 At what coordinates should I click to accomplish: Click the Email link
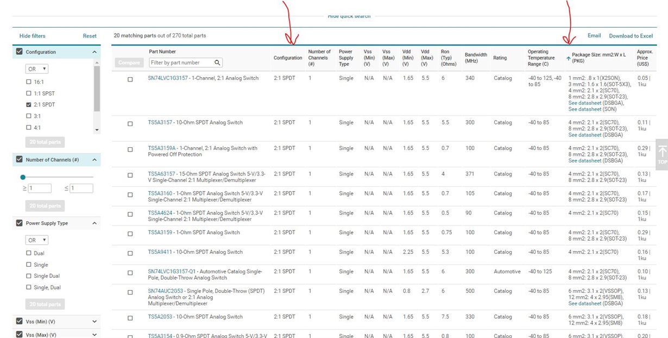click(594, 36)
